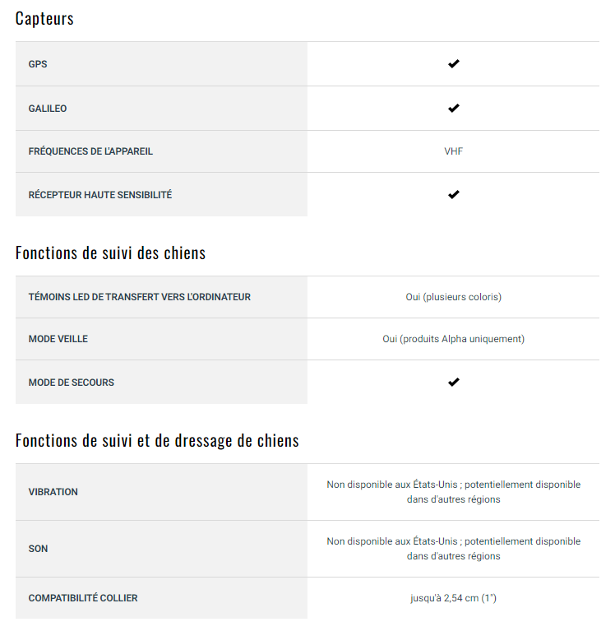Click the Mode de secours checkmark

point(453,382)
